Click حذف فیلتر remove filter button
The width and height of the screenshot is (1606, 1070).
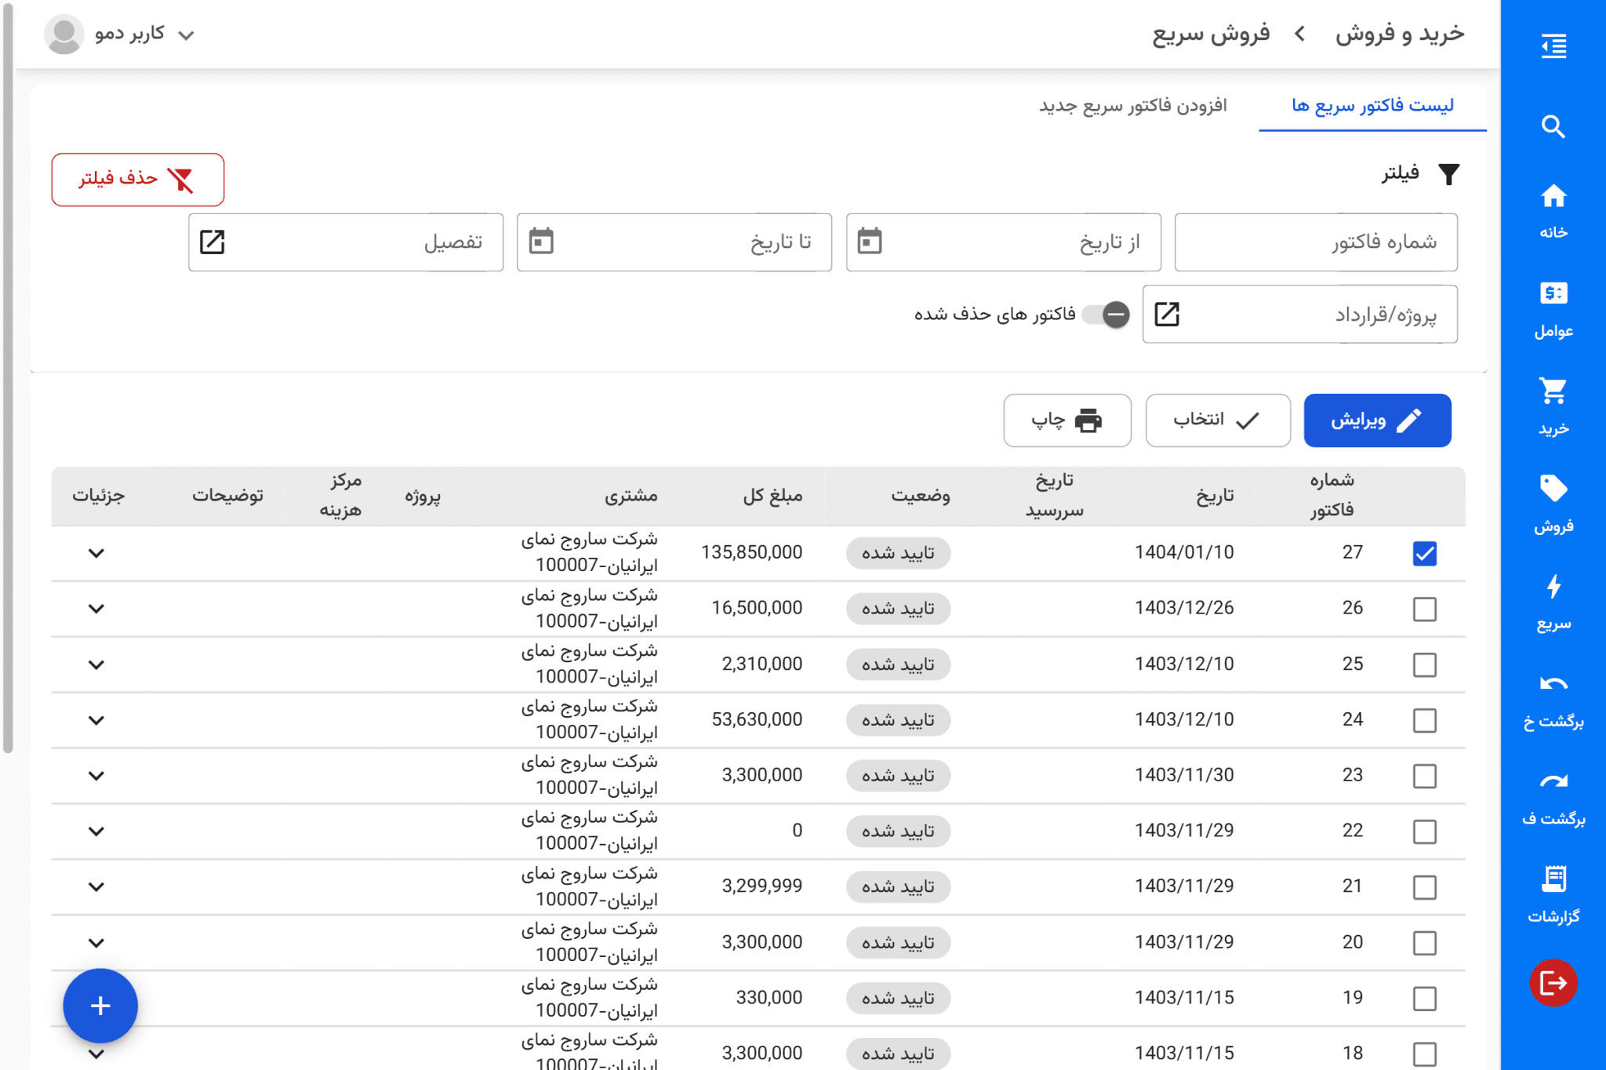tap(138, 180)
